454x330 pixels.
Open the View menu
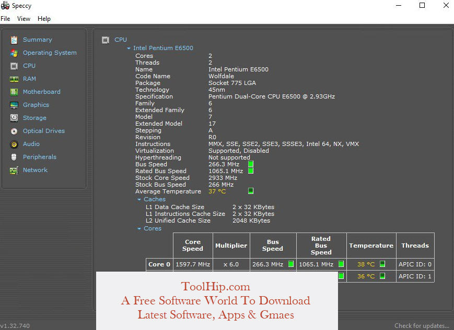point(24,19)
